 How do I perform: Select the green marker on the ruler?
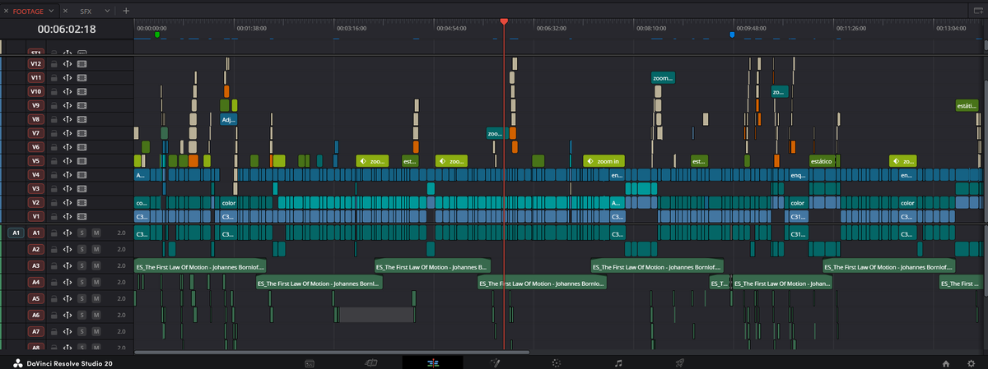pos(157,35)
